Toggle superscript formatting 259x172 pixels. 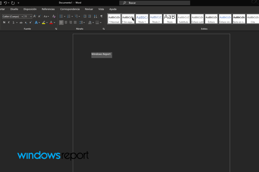click(x=30, y=22)
